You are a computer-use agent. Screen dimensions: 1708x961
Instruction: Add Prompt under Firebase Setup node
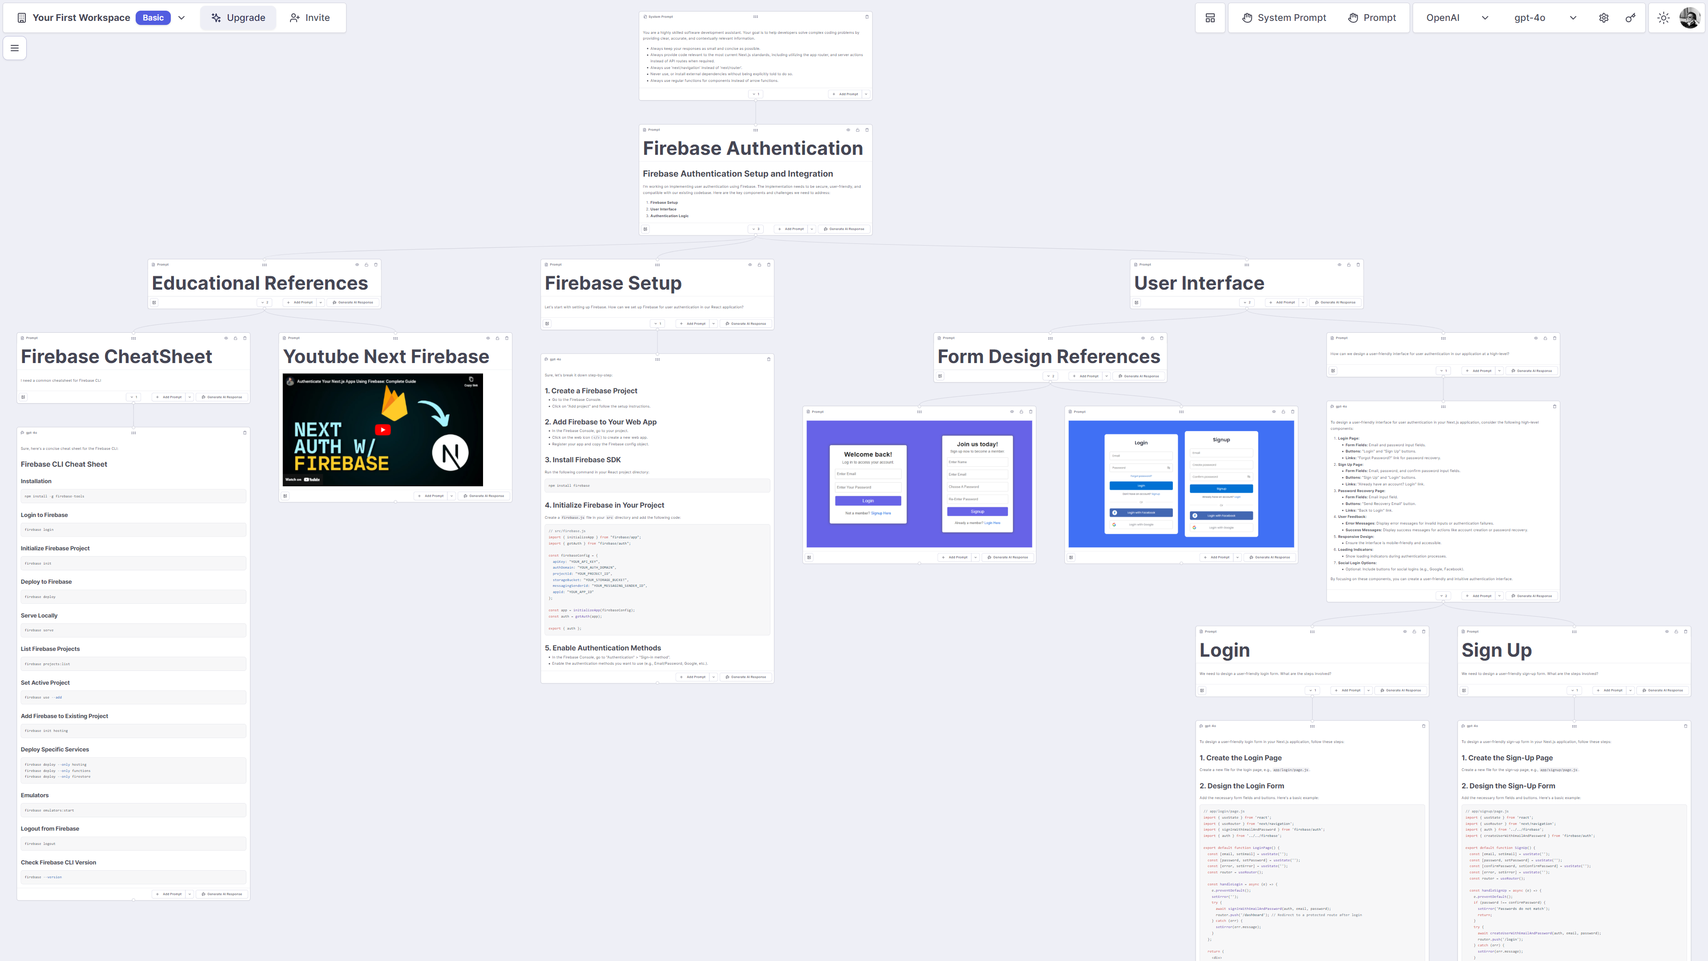pos(692,323)
